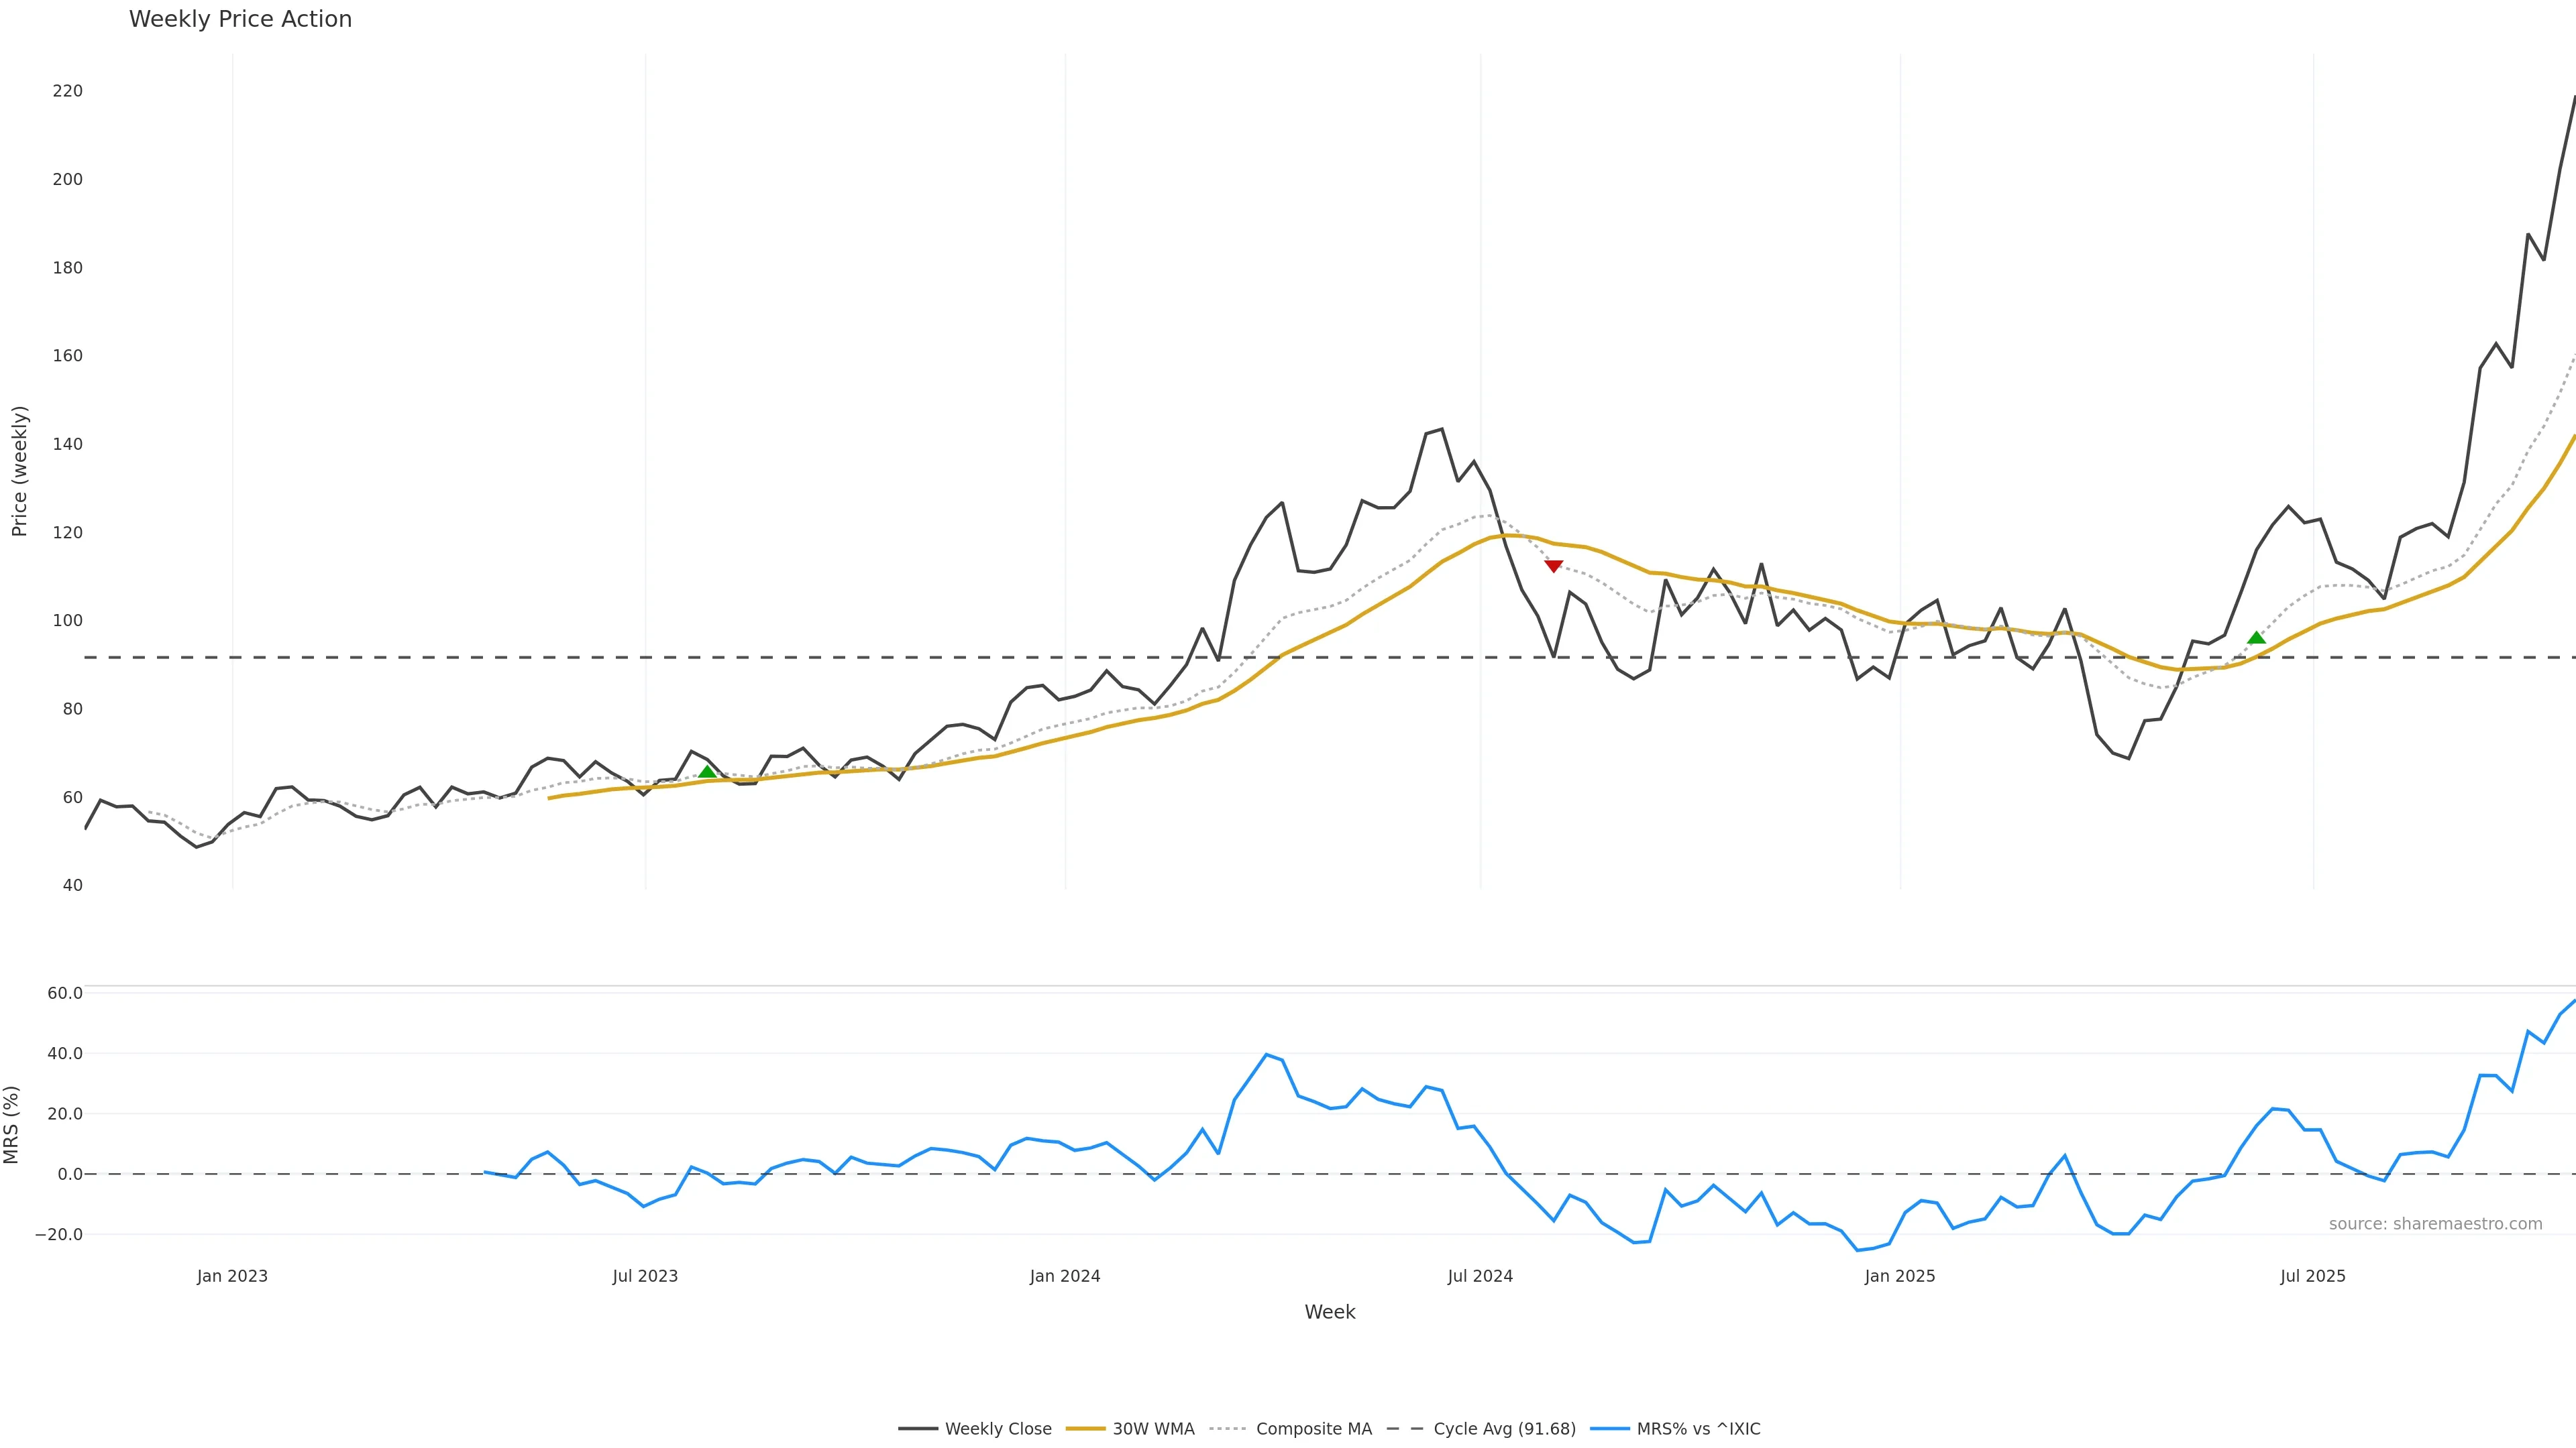This screenshot has height=1448, width=2576.
Task: Toggle the Cycle Avg (91.68) legend entry
Action: pyautogui.click(x=1504, y=1429)
